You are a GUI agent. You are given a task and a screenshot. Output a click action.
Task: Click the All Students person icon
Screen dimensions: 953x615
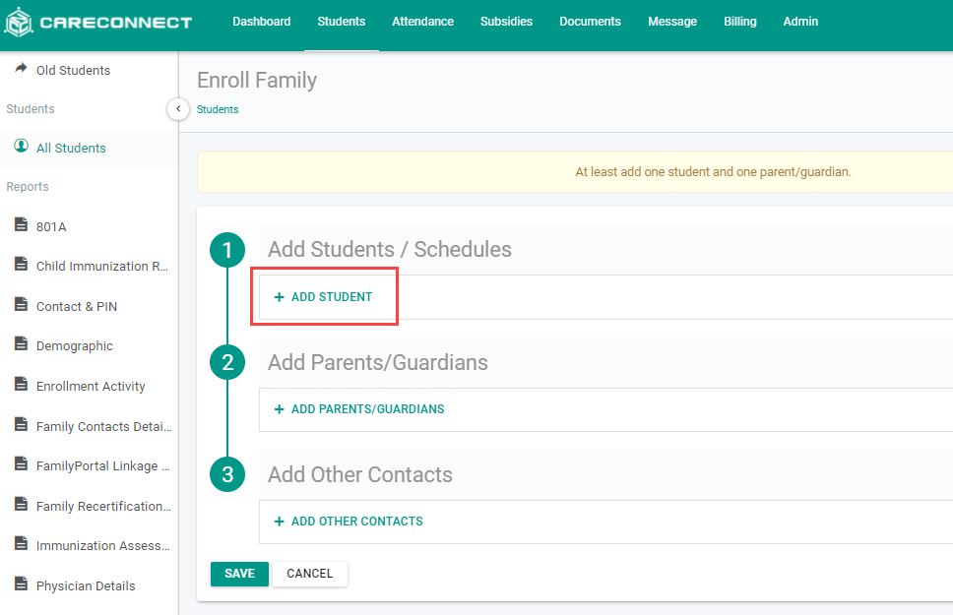point(21,147)
